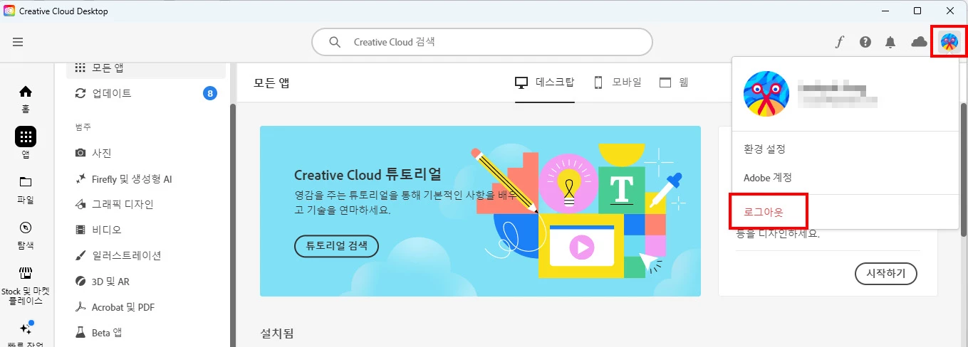Click the large profile picture in menu
The image size is (968, 347).
click(x=766, y=94)
